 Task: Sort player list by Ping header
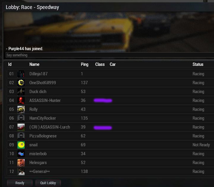[85, 64]
